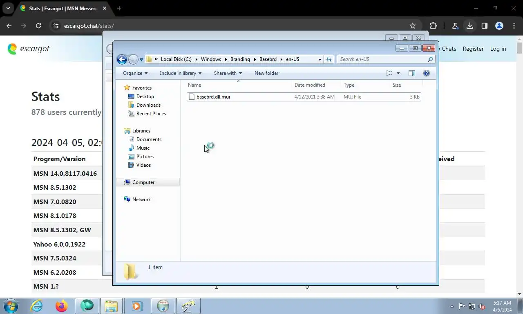The width and height of the screenshot is (523, 314).
Task: Open Explorer Help icon
Action: (x=426, y=73)
